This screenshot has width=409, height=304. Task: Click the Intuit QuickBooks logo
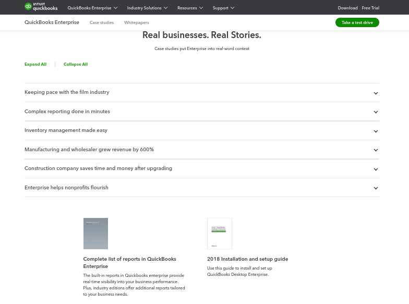pos(41,7)
